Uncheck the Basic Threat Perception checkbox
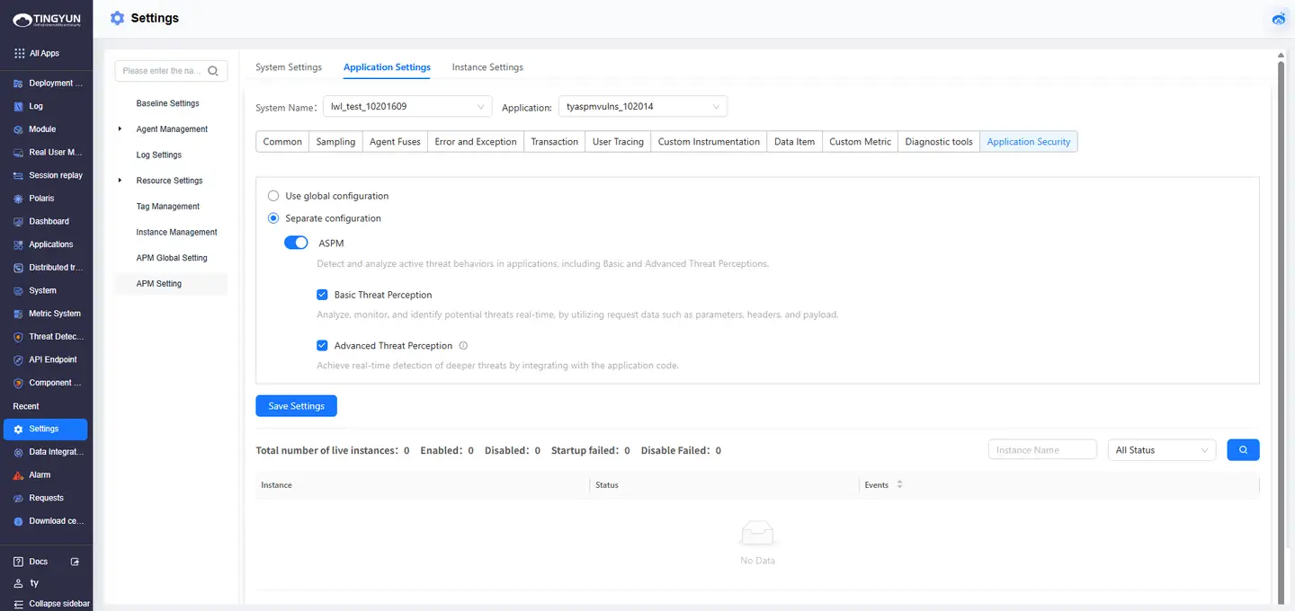 pos(322,295)
